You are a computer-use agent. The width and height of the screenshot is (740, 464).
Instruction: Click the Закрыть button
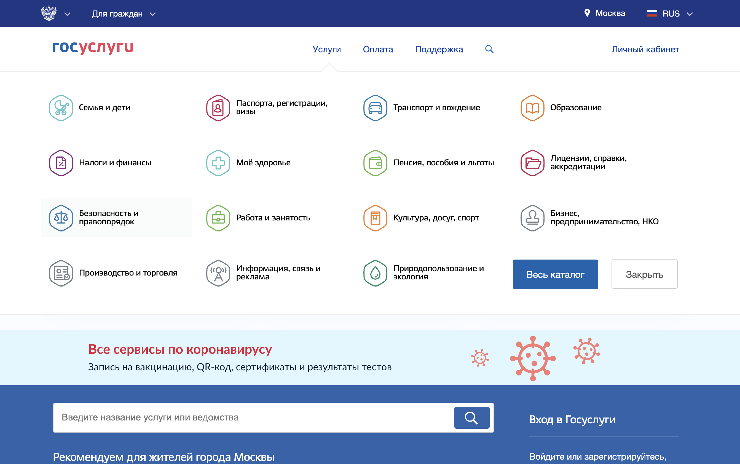644,274
